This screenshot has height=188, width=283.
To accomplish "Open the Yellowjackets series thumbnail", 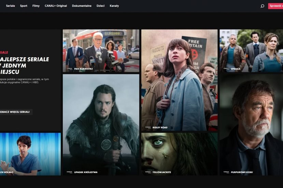I will point(180,154).
